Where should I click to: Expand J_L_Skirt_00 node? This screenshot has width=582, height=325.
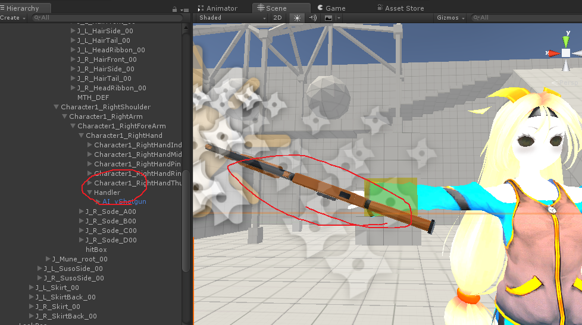coord(31,288)
